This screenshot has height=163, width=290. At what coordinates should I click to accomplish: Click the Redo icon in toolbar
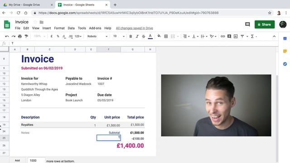[x=13, y=36]
